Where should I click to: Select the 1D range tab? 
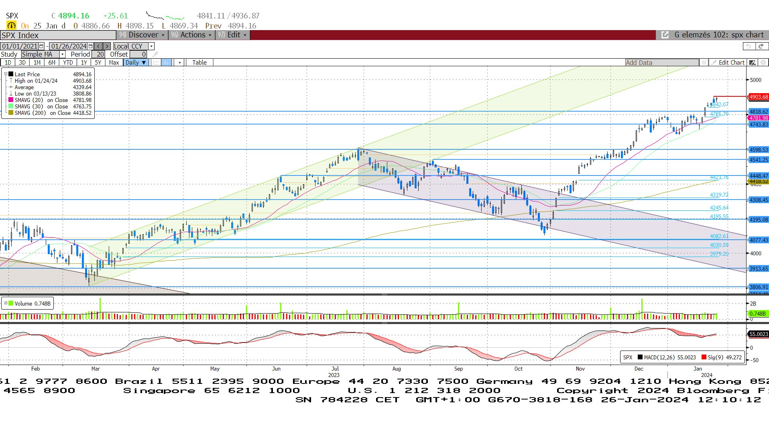coord(8,63)
